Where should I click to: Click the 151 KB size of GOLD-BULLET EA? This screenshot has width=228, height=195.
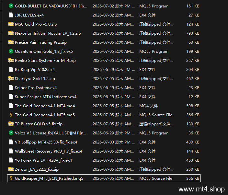193,6
